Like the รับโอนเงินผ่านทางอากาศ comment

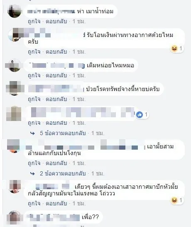tap(34, 52)
